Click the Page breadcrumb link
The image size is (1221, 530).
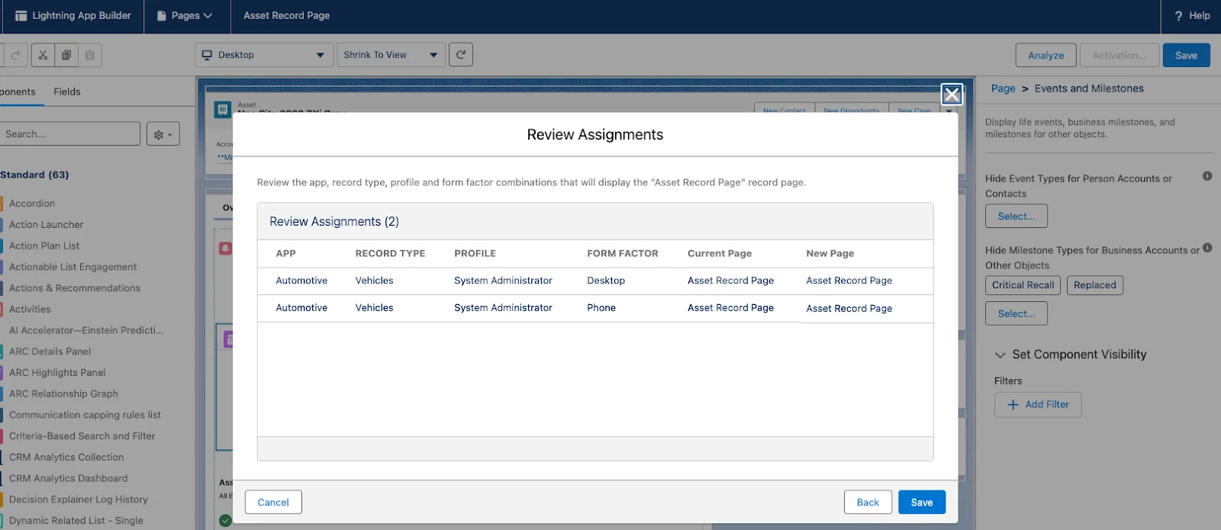click(1003, 88)
